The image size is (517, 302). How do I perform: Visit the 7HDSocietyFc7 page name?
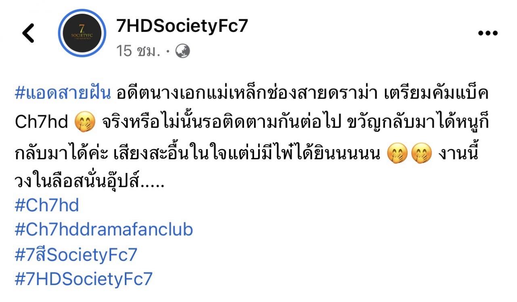(x=182, y=26)
